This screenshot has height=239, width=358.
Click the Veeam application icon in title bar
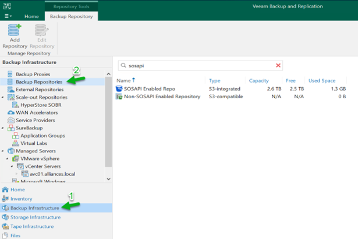coord(7,6)
